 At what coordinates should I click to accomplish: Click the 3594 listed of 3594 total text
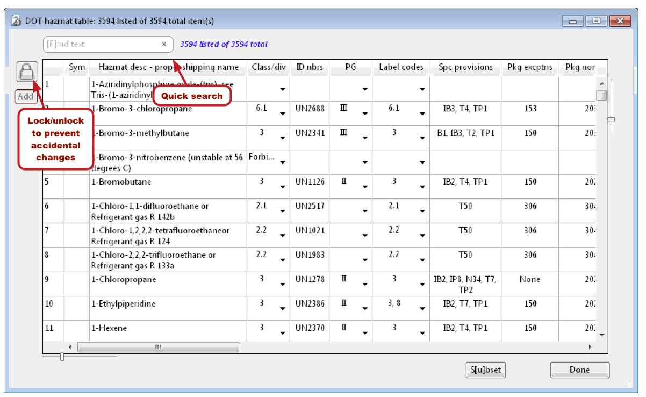click(x=224, y=45)
